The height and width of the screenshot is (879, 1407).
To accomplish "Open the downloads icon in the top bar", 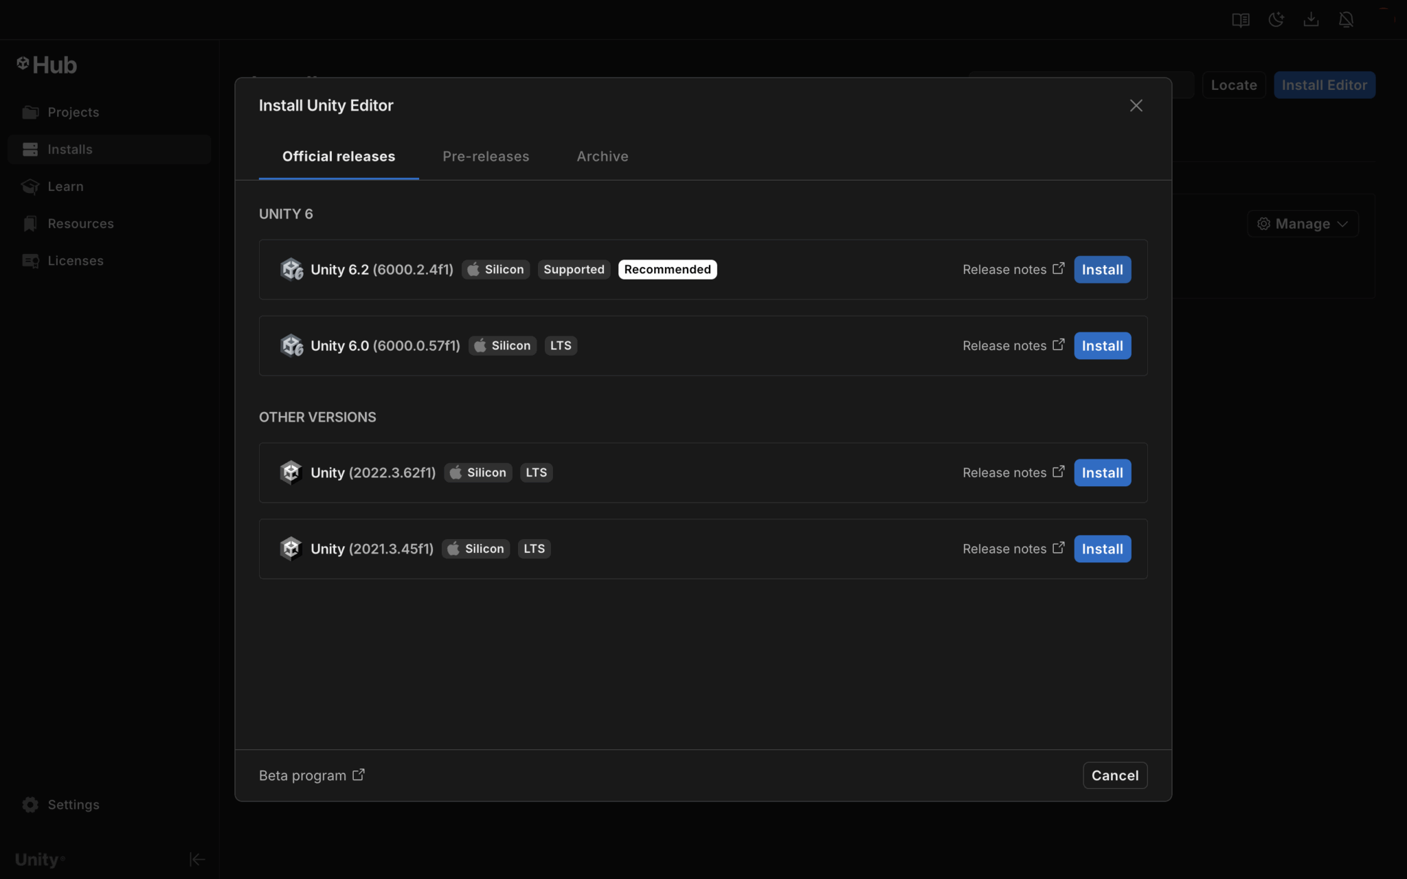I will coord(1312,19).
